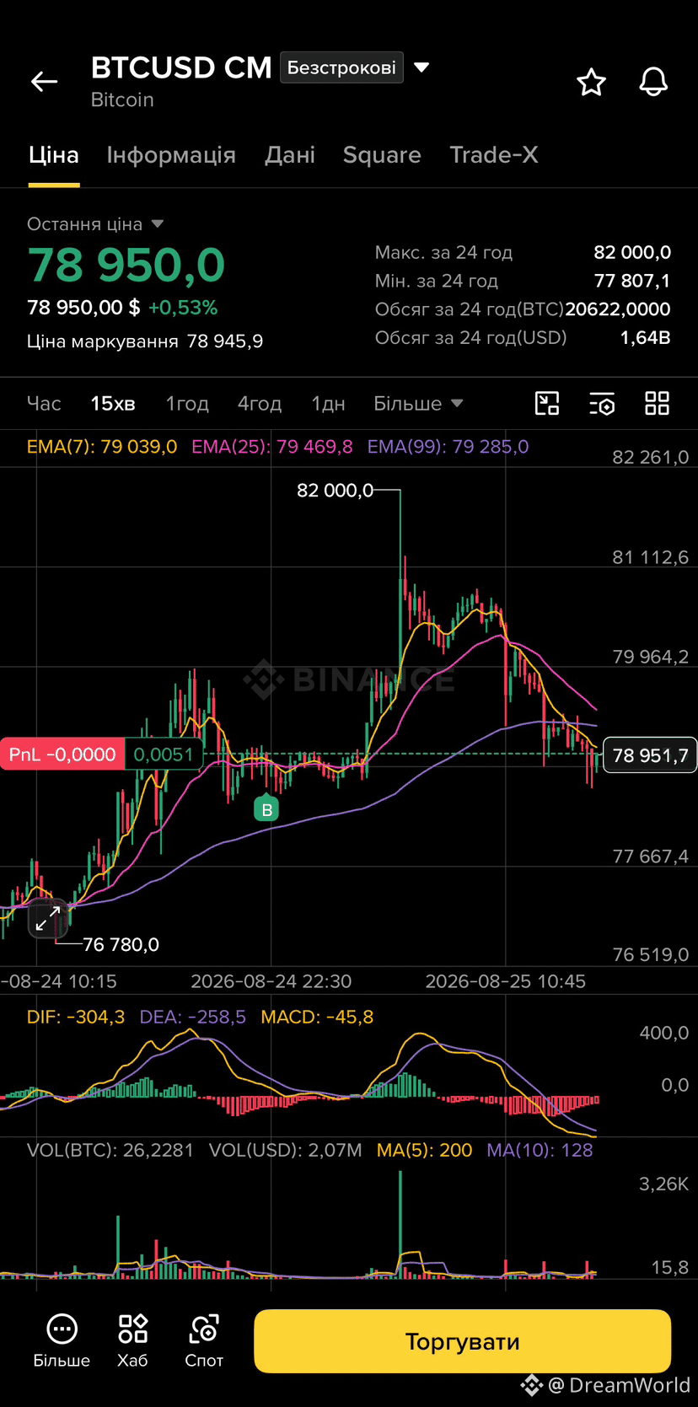
Task: Open the Інформація tab
Action: click(171, 155)
